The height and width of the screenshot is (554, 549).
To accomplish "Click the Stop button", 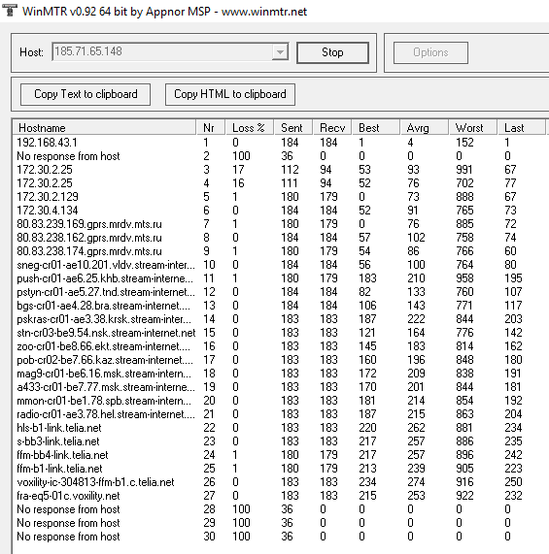I will 332,52.
